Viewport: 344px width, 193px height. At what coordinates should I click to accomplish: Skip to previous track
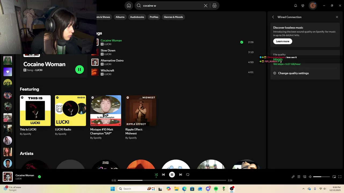(163, 175)
